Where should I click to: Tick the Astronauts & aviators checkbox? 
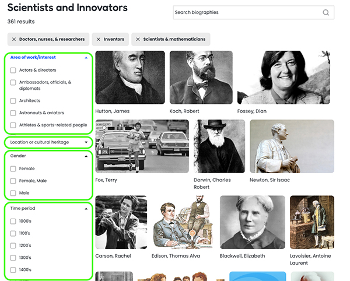point(13,113)
